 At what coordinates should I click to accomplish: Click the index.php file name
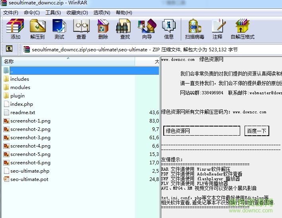click(x=22, y=104)
